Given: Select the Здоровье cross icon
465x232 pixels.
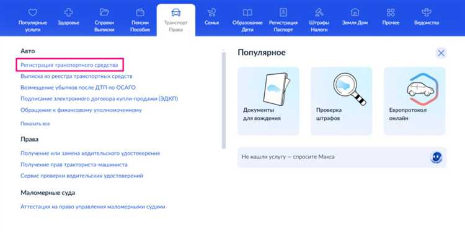Looking at the screenshot, I should click(x=68, y=12).
